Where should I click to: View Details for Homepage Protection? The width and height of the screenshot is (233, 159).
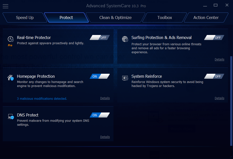point(105,98)
